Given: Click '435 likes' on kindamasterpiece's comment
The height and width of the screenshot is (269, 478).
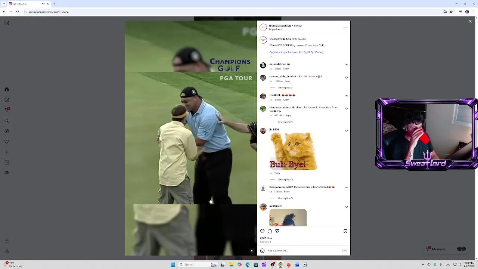Looking at the screenshot, I should point(279,115).
